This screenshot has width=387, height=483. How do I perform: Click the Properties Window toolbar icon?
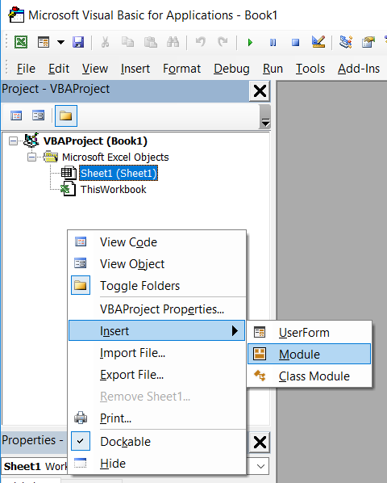click(x=368, y=42)
